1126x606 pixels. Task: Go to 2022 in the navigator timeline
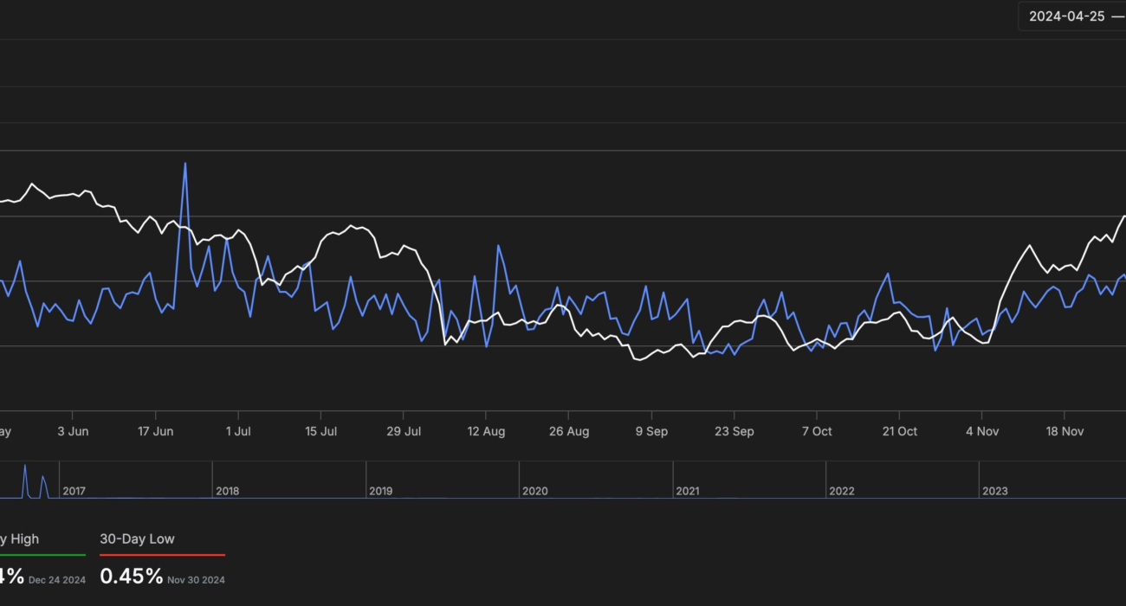841,491
